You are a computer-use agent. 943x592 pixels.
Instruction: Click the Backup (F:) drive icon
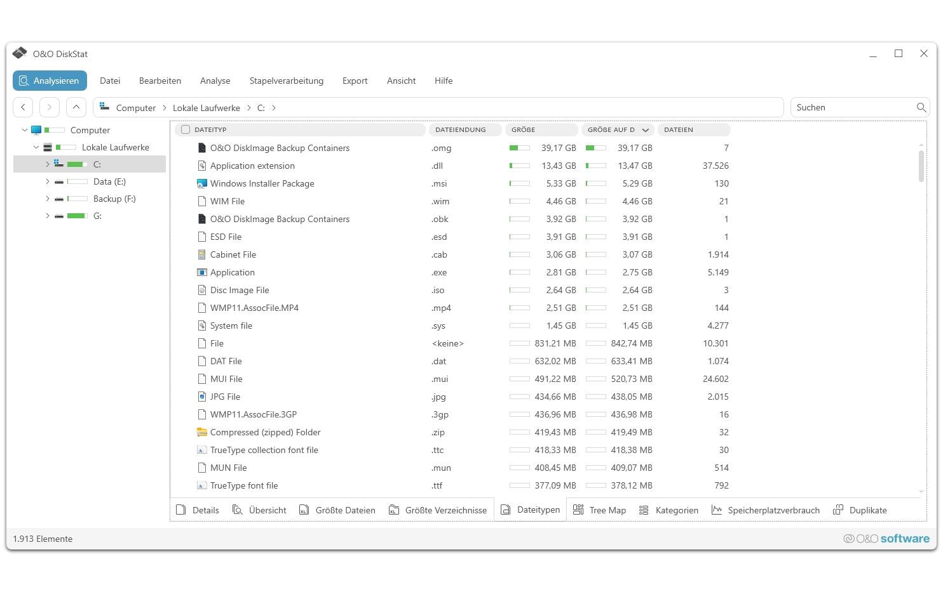pos(59,199)
